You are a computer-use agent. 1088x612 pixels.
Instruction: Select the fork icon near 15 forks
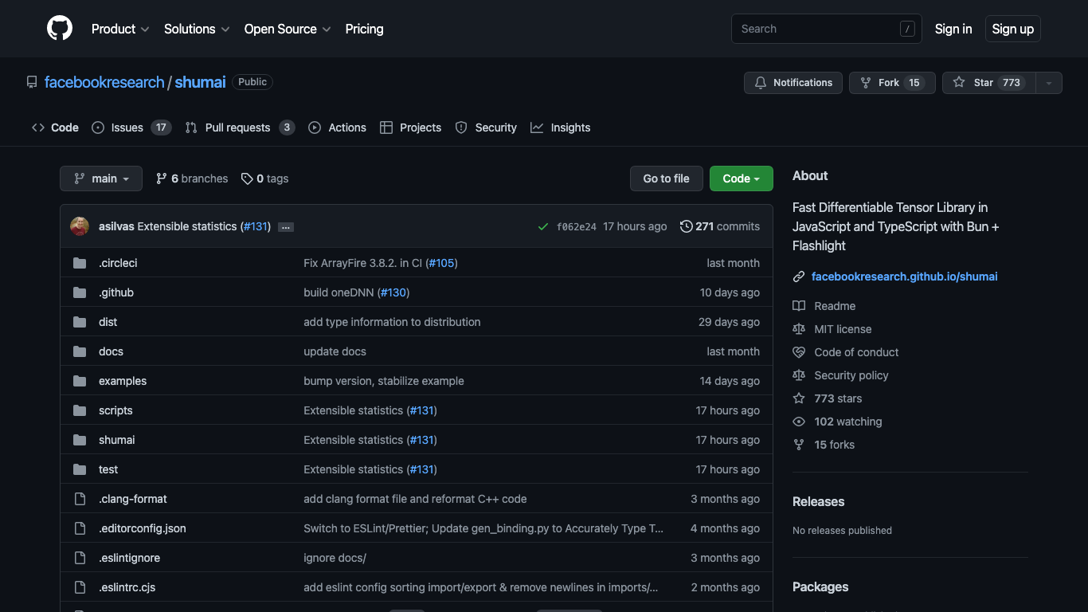pos(799,445)
